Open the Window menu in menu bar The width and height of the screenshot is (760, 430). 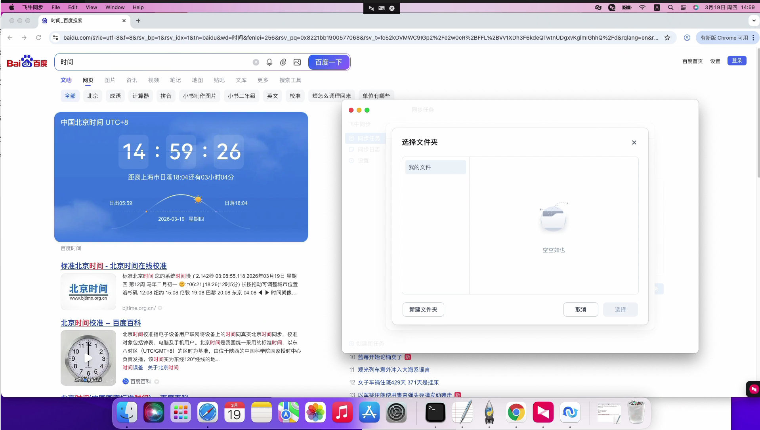(115, 7)
